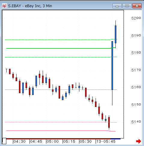This screenshot has height=146, width=144.
Task: Click the 05:15 time label
Action: tap(69, 141)
